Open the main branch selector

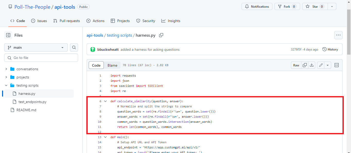coord(36,47)
